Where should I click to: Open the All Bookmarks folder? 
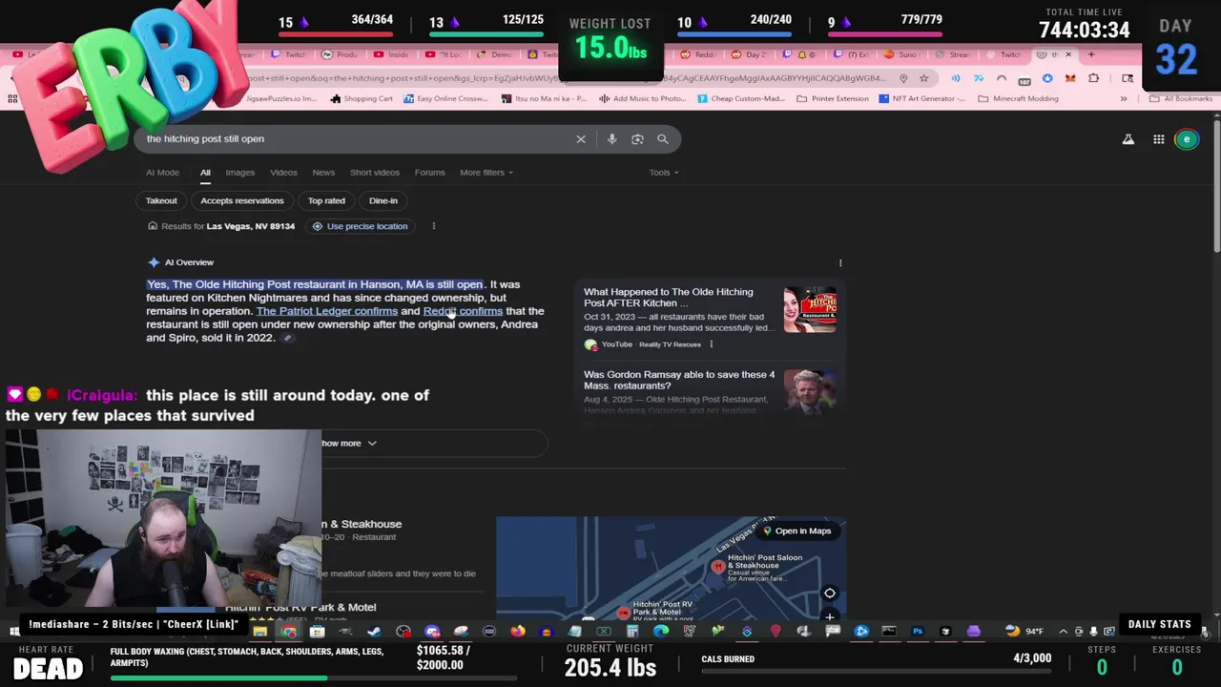pyautogui.click(x=1181, y=98)
